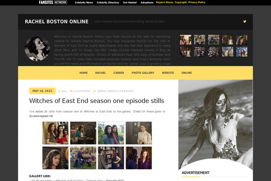
Task: Open post still of two women outdoors
Action: click(111, 133)
